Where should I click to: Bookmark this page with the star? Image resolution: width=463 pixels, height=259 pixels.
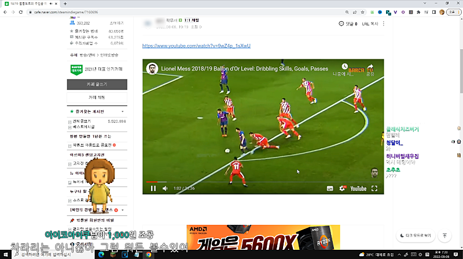[362, 12]
